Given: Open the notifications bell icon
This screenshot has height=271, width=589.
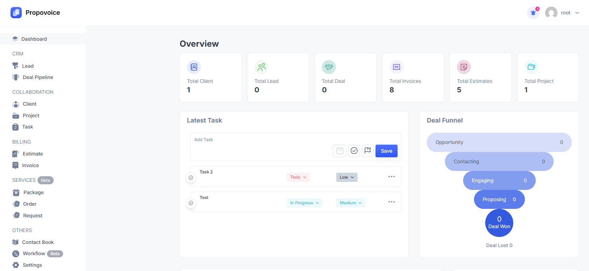Looking at the screenshot, I should 533,13.
